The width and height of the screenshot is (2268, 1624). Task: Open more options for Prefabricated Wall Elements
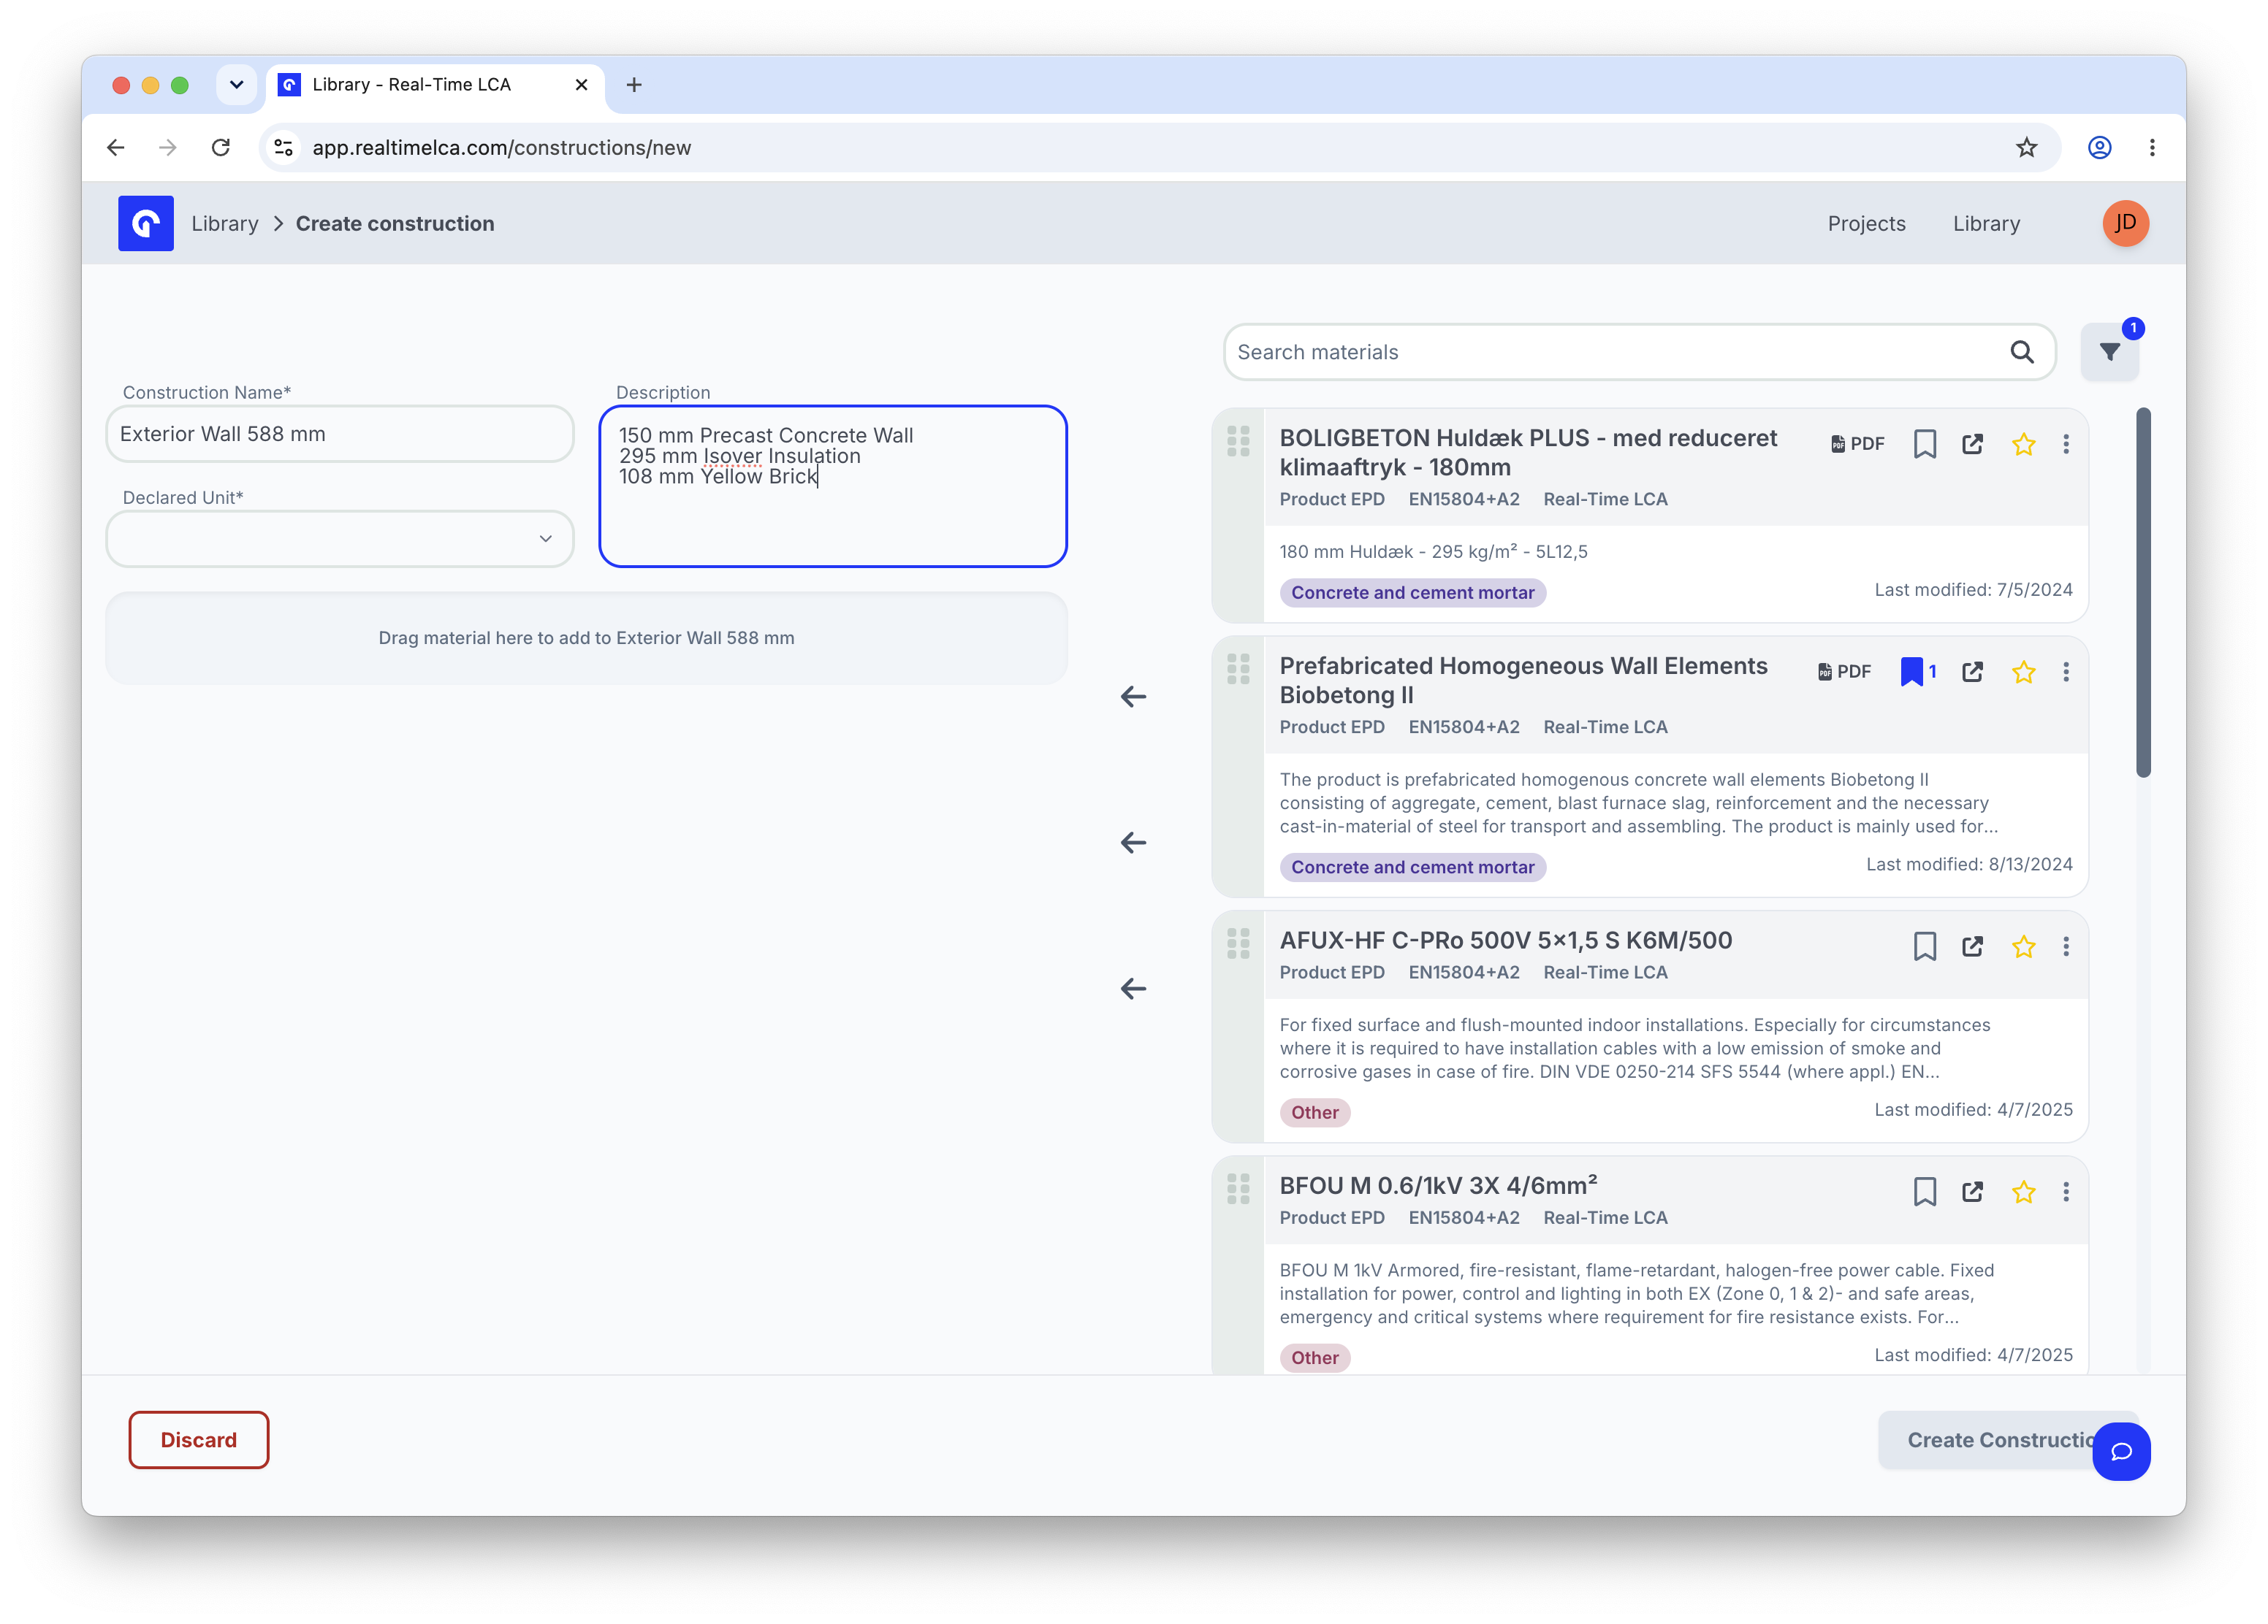click(2066, 672)
